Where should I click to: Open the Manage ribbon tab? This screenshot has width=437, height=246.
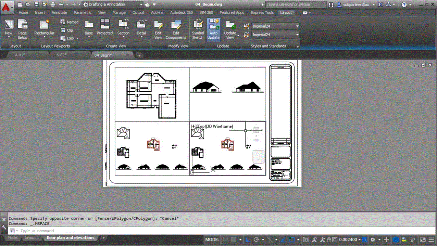(x=119, y=13)
